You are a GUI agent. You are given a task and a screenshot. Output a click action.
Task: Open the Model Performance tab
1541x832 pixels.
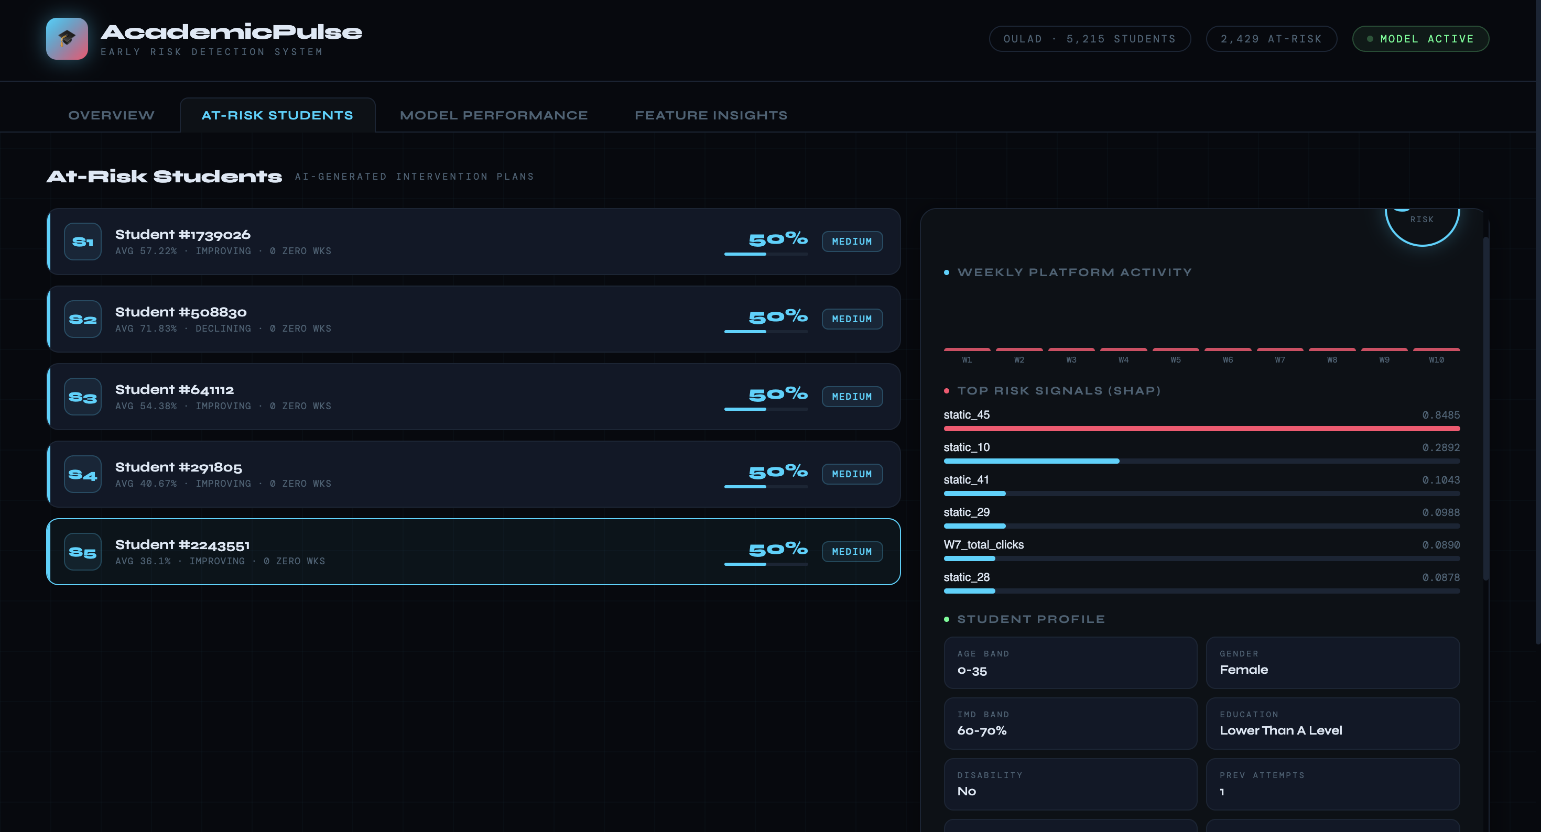click(494, 115)
